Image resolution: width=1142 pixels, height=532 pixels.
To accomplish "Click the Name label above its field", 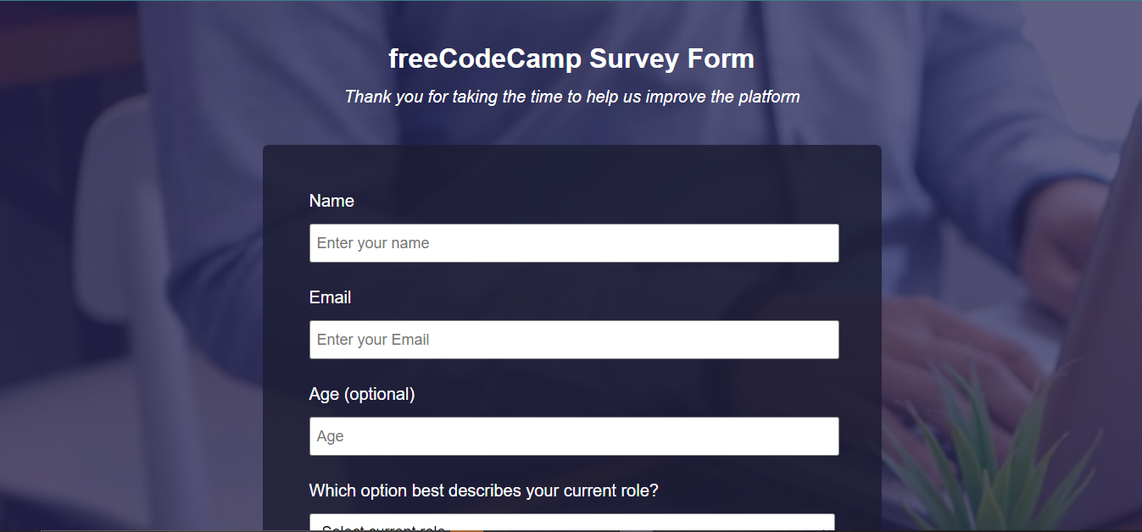I will coord(331,201).
